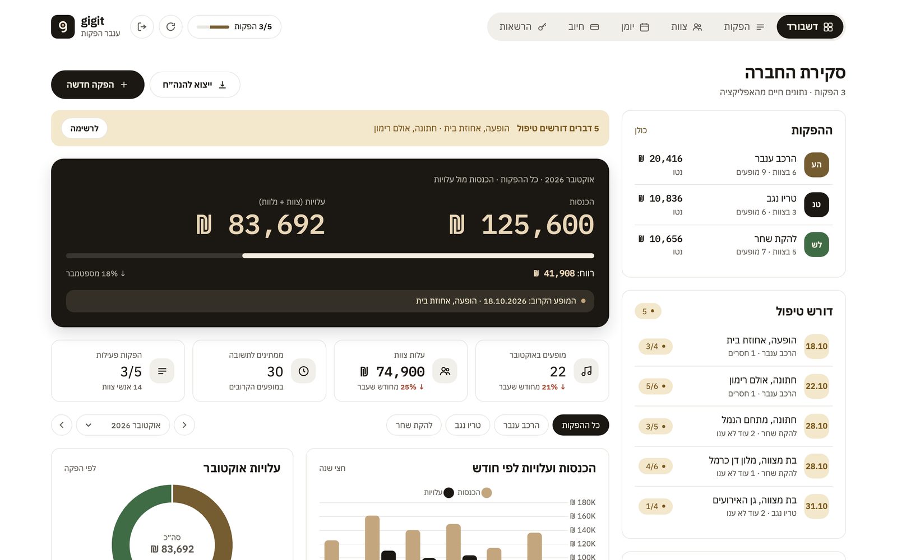Click the 31.10 date badge
Screen dimensions: 897x560
pyautogui.click(x=816, y=506)
